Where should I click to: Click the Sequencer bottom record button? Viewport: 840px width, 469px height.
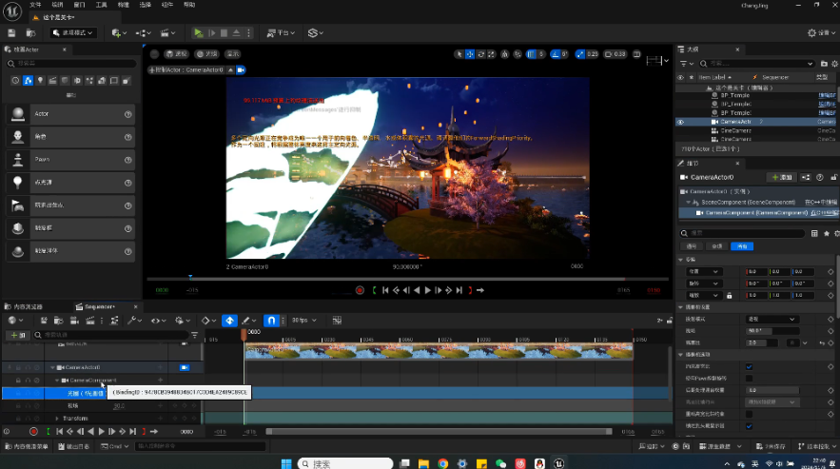tap(33, 432)
